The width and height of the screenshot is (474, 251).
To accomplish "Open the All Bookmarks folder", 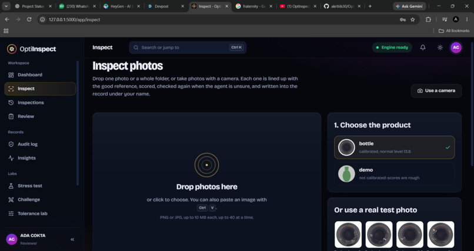I will coord(454,30).
